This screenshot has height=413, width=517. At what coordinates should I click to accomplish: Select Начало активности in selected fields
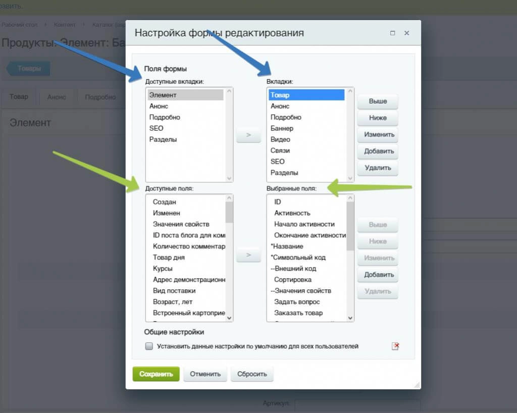307,224
